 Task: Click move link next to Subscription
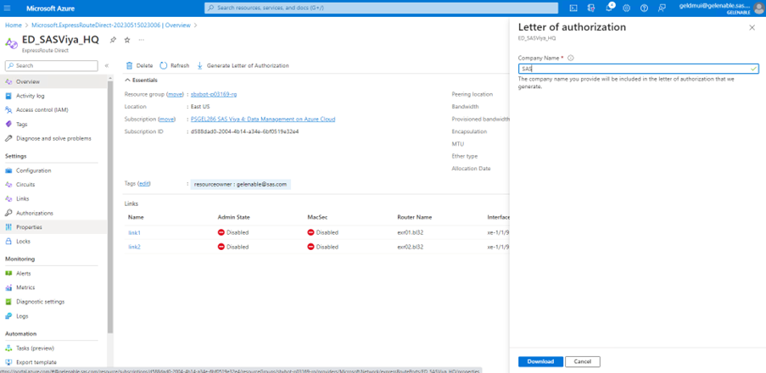tap(166, 120)
